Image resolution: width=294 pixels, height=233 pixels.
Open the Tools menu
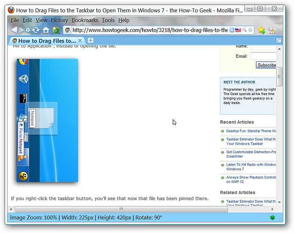click(108, 20)
